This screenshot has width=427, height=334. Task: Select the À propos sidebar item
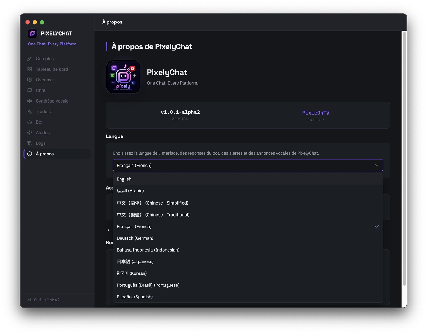click(57, 154)
